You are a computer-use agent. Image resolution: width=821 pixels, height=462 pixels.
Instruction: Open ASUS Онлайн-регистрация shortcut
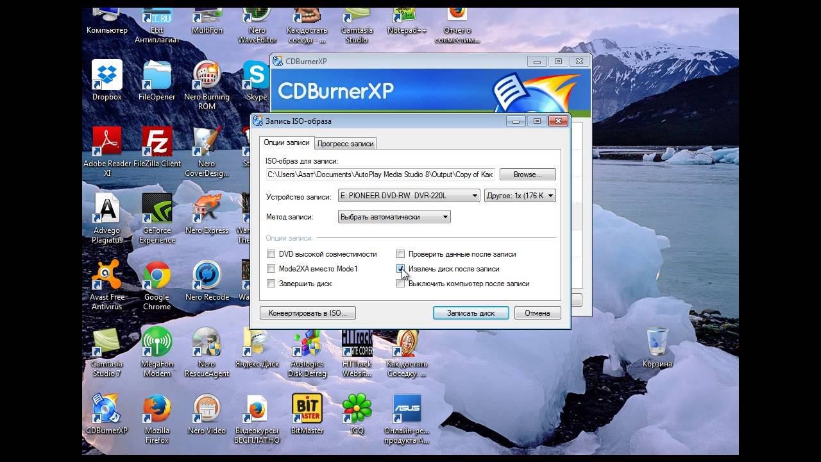[407, 418]
